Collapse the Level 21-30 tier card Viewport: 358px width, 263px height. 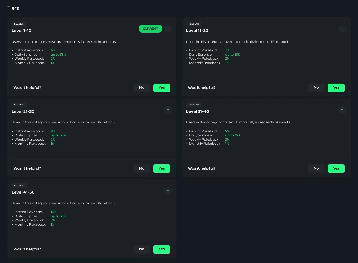pyautogui.click(x=168, y=109)
